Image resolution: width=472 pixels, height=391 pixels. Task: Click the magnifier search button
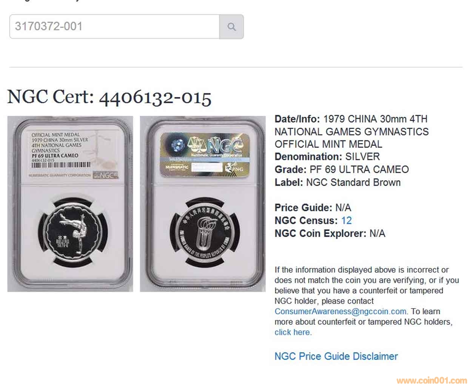(231, 27)
